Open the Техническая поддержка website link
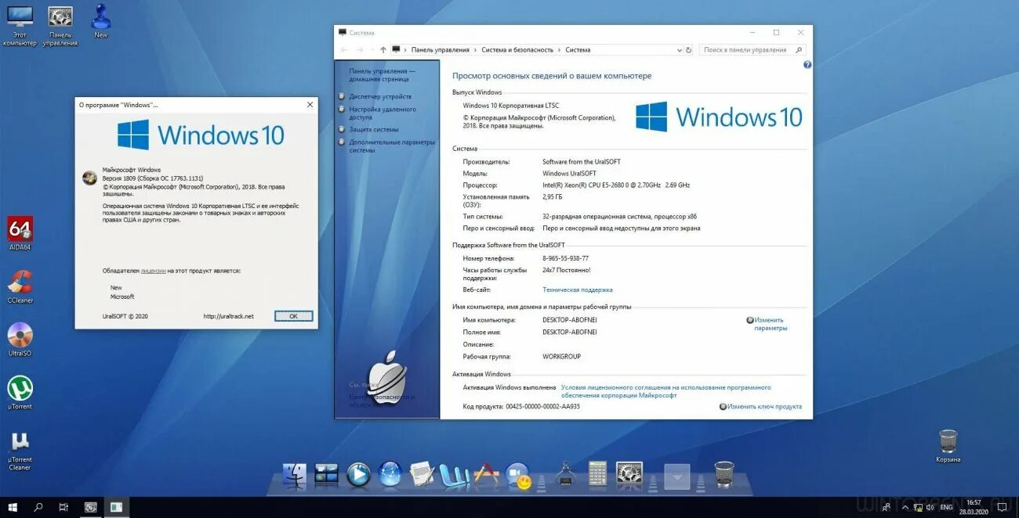Screen dimensions: 1019x518 coord(578,290)
